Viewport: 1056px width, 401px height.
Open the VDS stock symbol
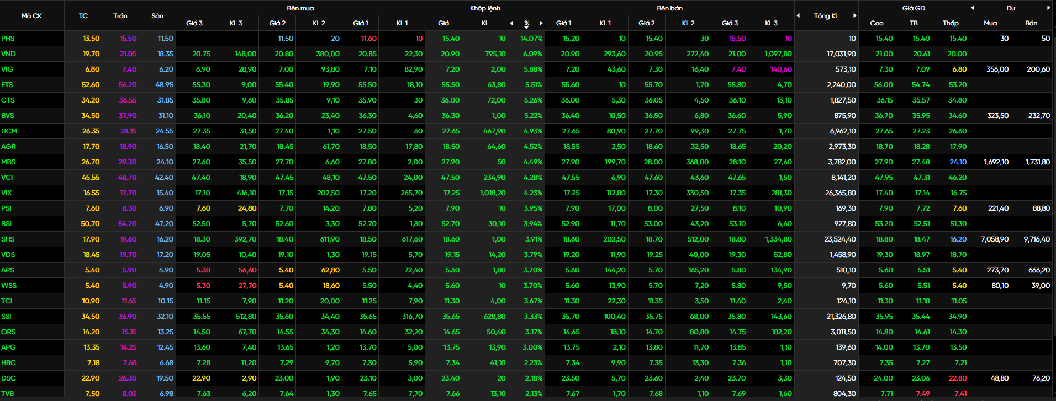8,255
